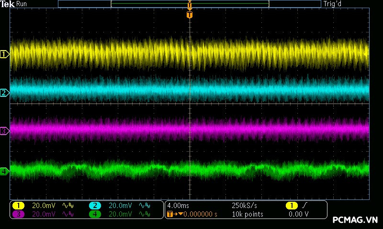
Task: Click the 0.00 V trigger level readout
Action: pyautogui.click(x=298, y=214)
